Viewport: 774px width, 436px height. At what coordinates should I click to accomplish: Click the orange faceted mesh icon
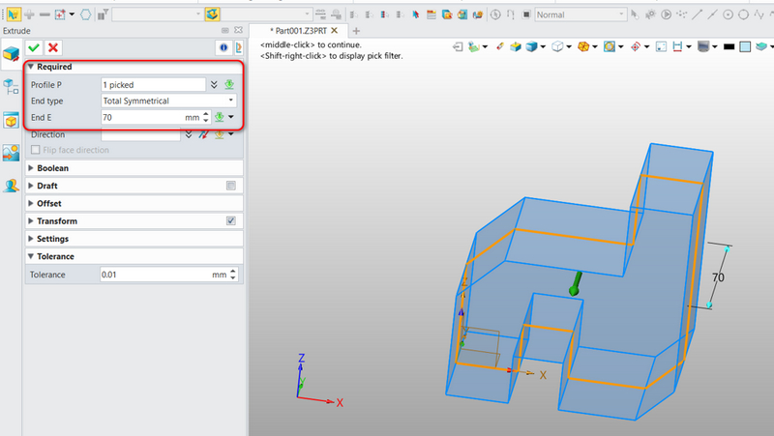(x=583, y=46)
